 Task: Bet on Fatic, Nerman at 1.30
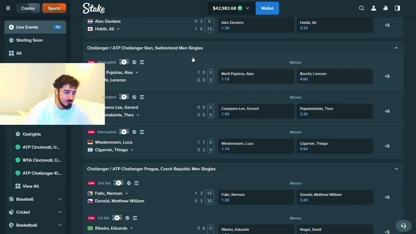[x=256, y=197]
